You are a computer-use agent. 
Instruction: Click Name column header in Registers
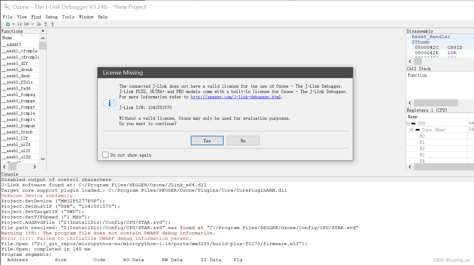click(x=412, y=117)
